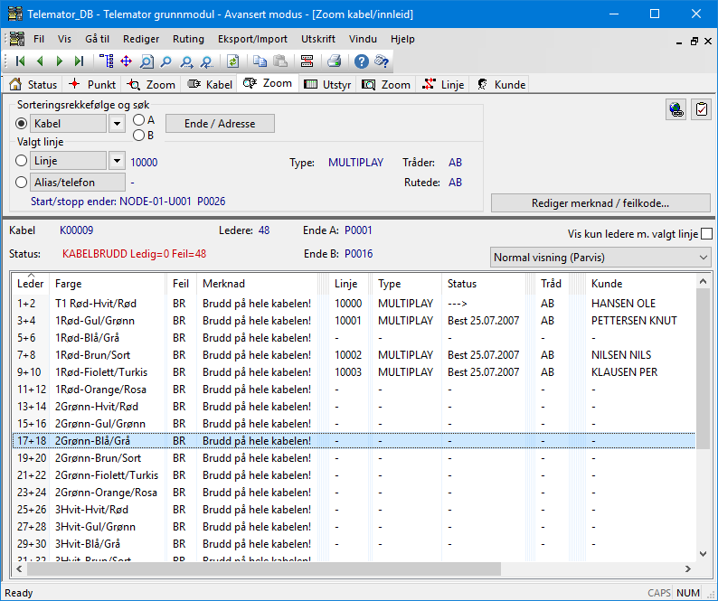The width and height of the screenshot is (718, 601).
Task: Go to the first record
Action: click(x=20, y=61)
